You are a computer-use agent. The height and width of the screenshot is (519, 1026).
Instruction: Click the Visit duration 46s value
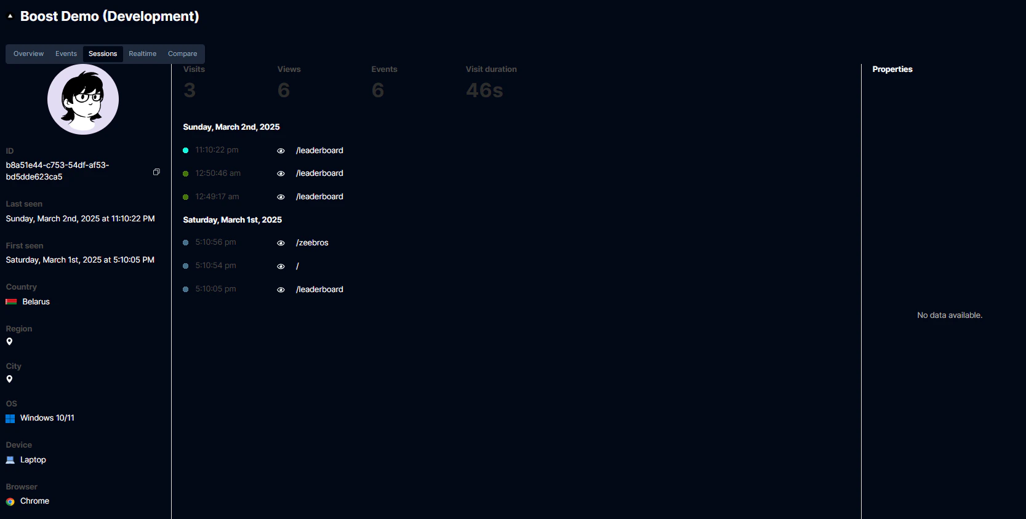tap(484, 90)
